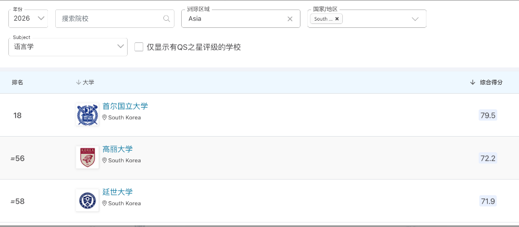Open the 年份 2026 dropdown
This screenshot has height=227, width=519.
coord(28,18)
